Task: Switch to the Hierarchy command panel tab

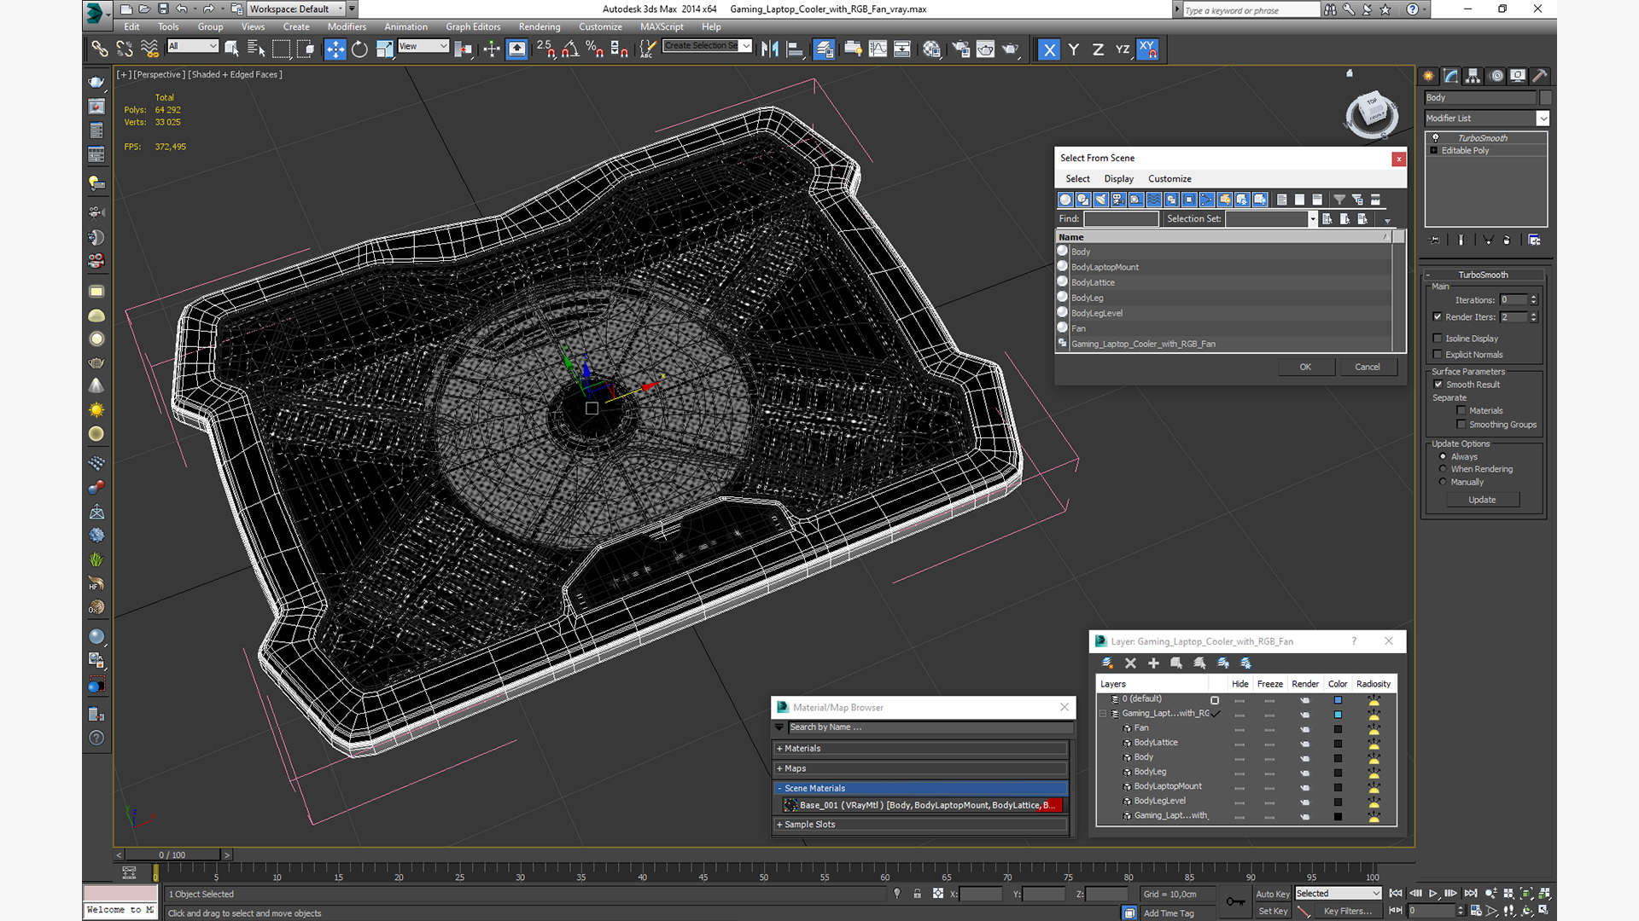Action: (x=1473, y=76)
